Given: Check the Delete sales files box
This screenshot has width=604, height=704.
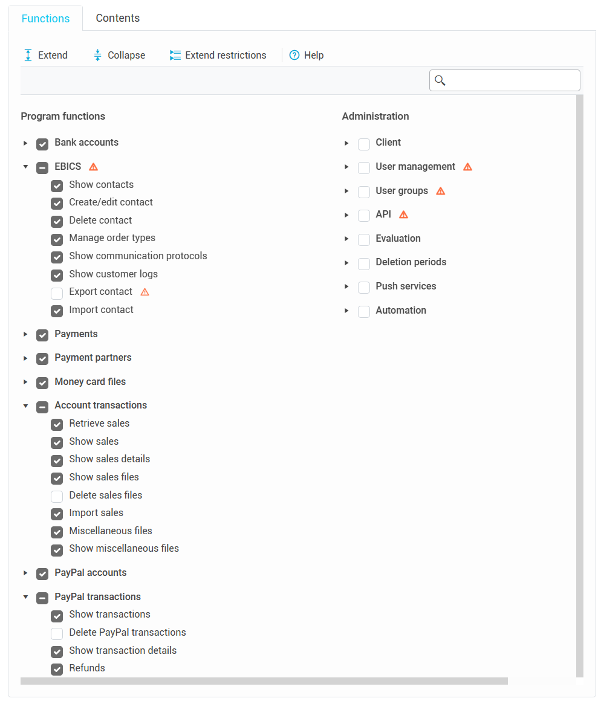Looking at the screenshot, I should (x=57, y=497).
